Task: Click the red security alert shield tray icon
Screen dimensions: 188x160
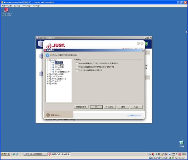Action: (x=153, y=154)
